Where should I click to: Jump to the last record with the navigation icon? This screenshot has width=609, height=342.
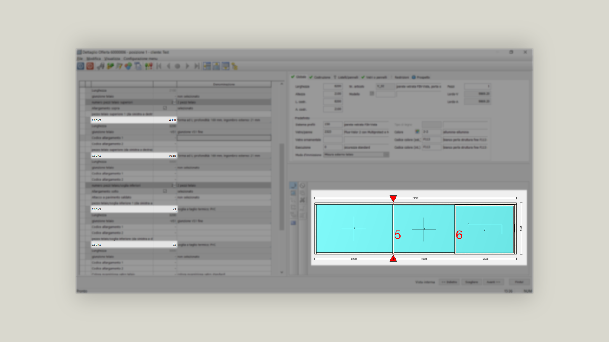click(197, 66)
